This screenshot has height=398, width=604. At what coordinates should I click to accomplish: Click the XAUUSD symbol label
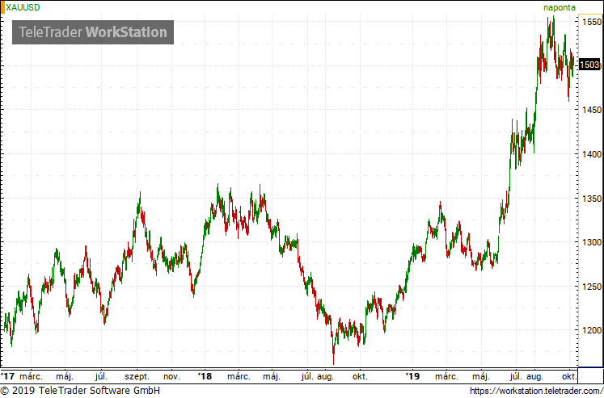(x=23, y=7)
